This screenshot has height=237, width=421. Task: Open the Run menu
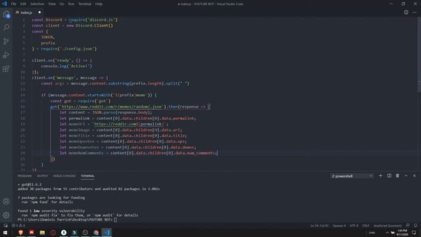click(71, 4)
